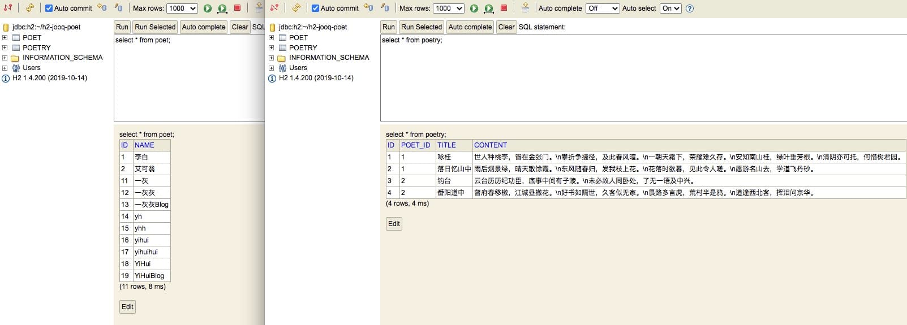The height and width of the screenshot is (325, 907).
Task: Click Disconnect icon in the poetry query console
Action: tap(274, 8)
